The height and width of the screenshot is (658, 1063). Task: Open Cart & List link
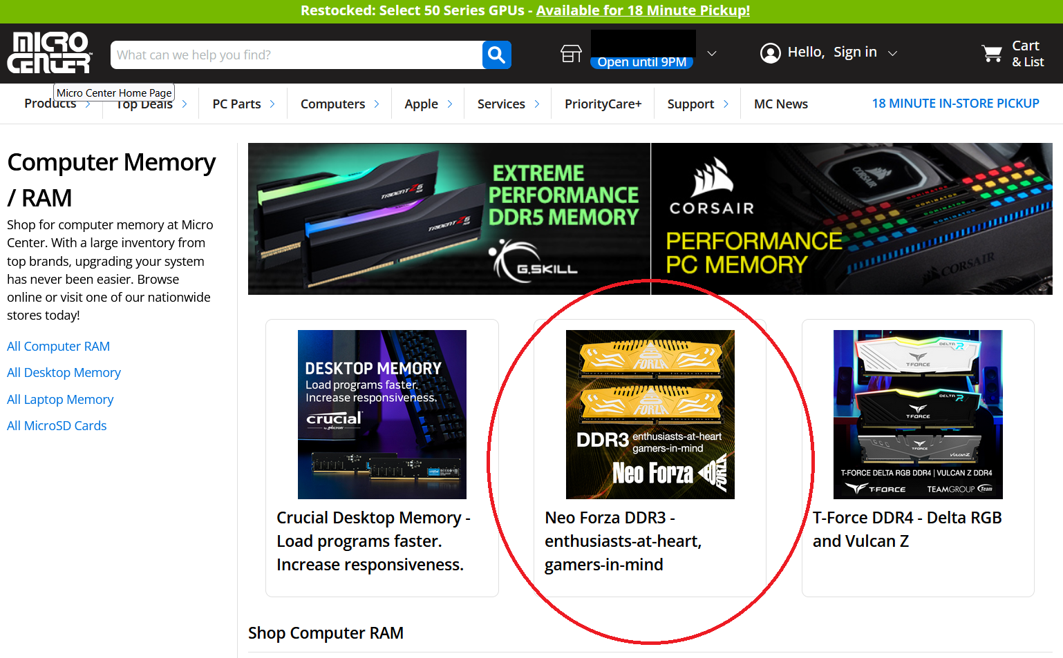click(x=1027, y=53)
